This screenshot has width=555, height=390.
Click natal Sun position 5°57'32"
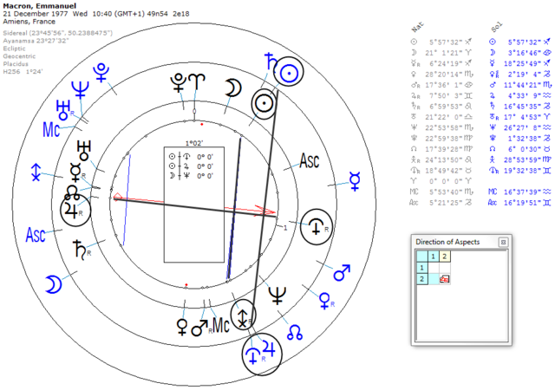pyautogui.click(x=446, y=42)
